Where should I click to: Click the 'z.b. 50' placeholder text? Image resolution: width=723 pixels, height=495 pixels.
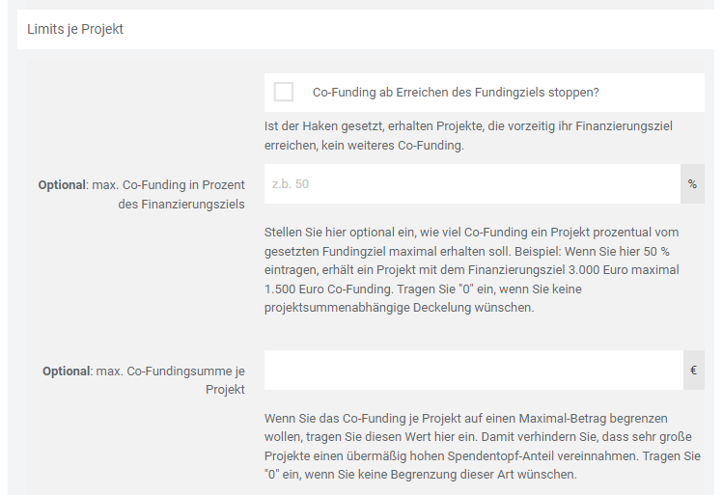point(291,183)
